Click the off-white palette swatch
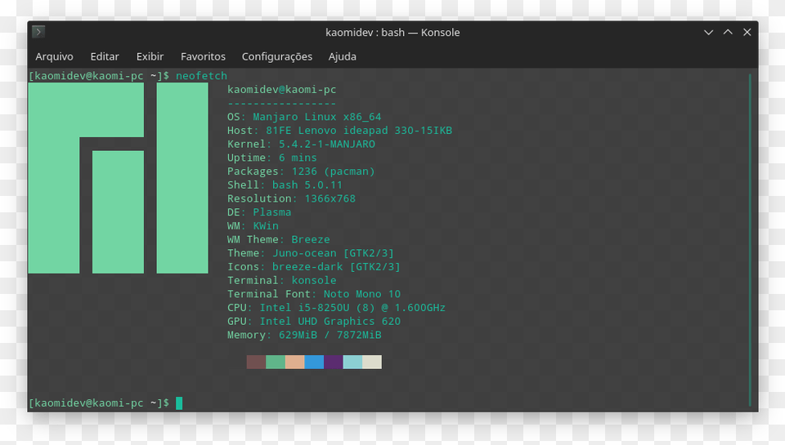Image resolution: width=785 pixels, height=445 pixels. pos(372,362)
